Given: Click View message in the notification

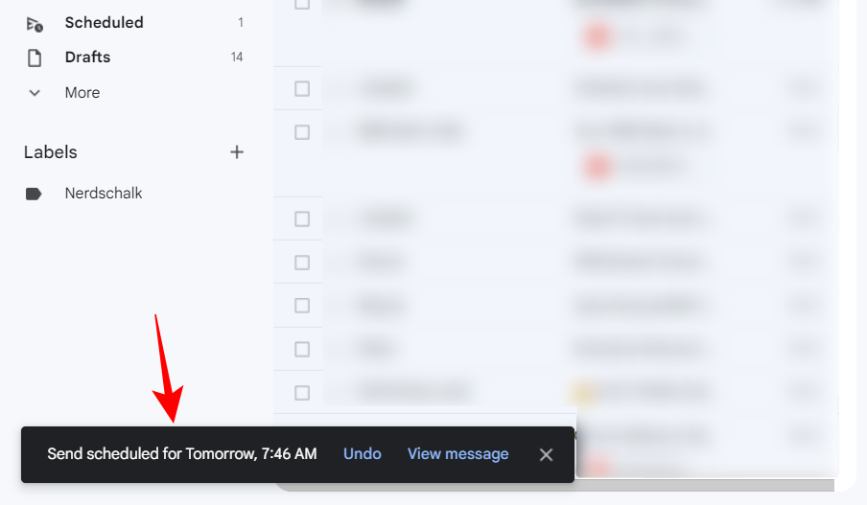Looking at the screenshot, I should pyautogui.click(x=457, y=454).
